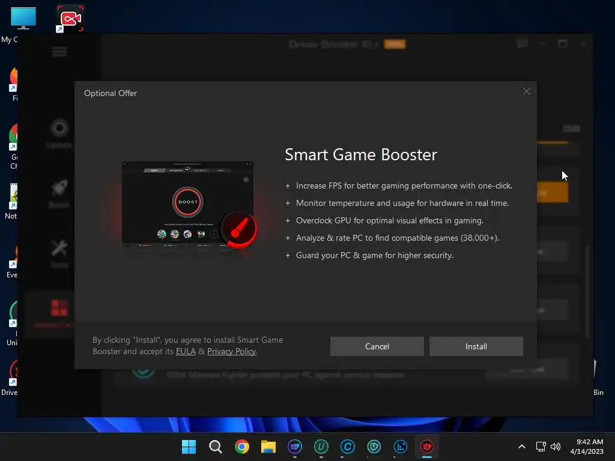Viewport: 615px width, 461px height.
Task: Open File Explorer from the taskbar
Action: tap(268, 447)
